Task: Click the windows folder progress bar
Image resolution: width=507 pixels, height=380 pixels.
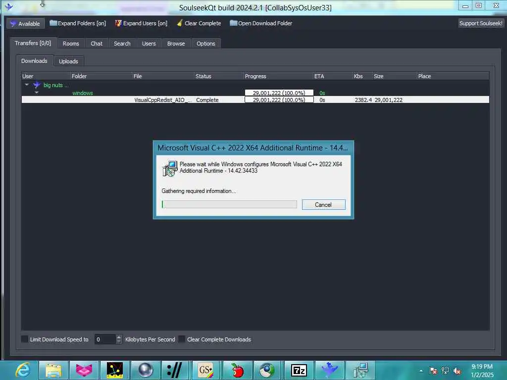Action: coord(279,93)
